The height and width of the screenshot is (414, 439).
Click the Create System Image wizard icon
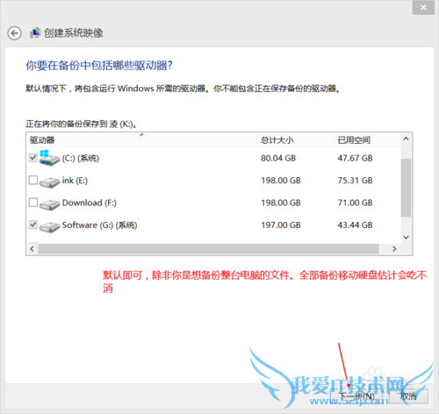[35, 32]
